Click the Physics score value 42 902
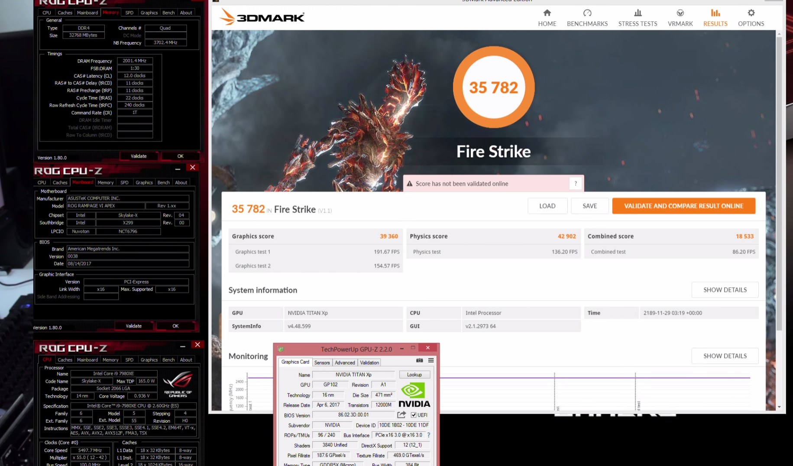 pos(566,236)
